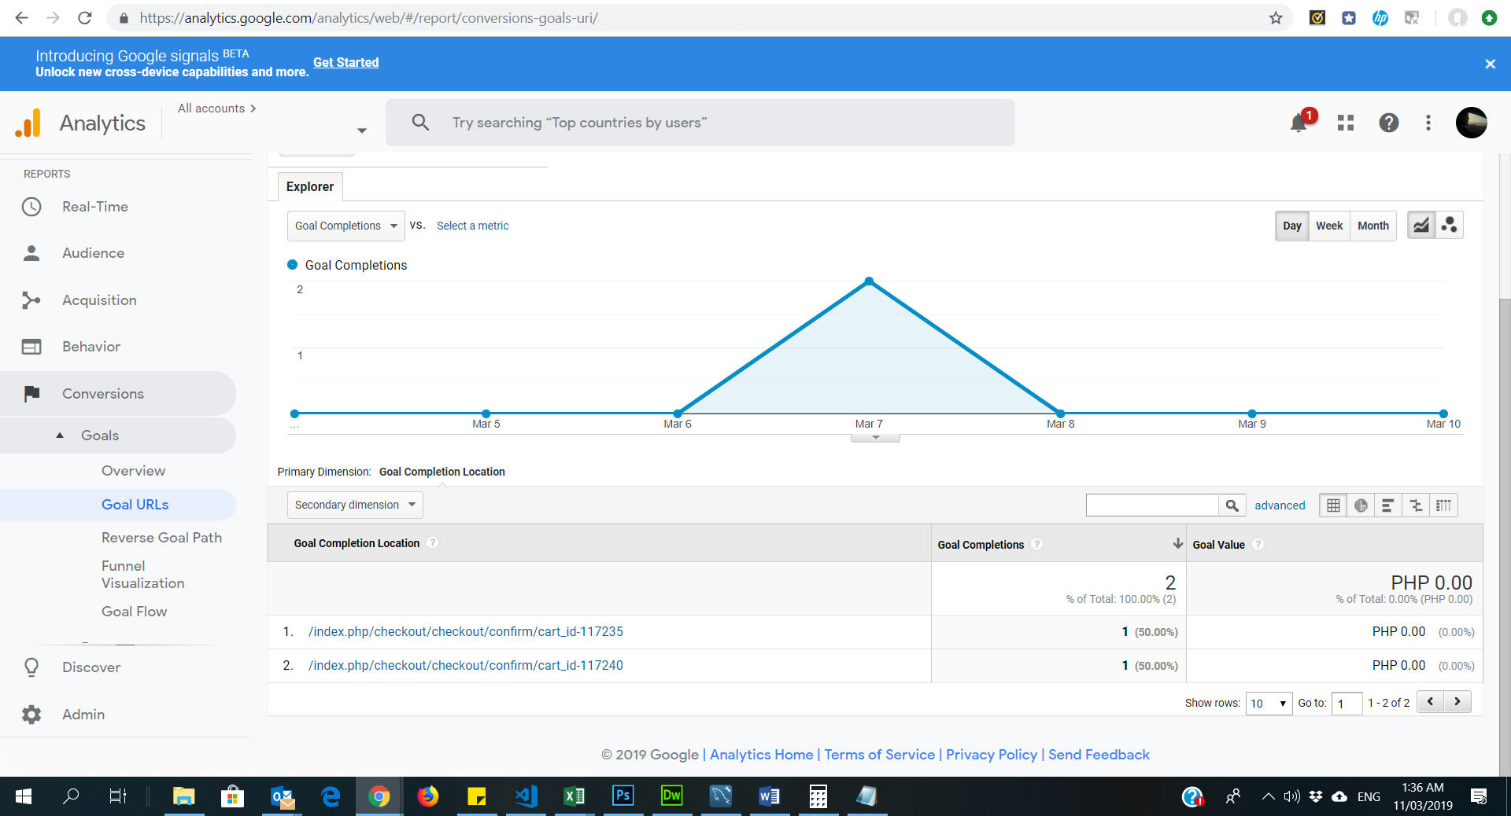Open the account profile avatar
The height and width of the screenshot is (816, 1511).
click(x=1471, y=123)
